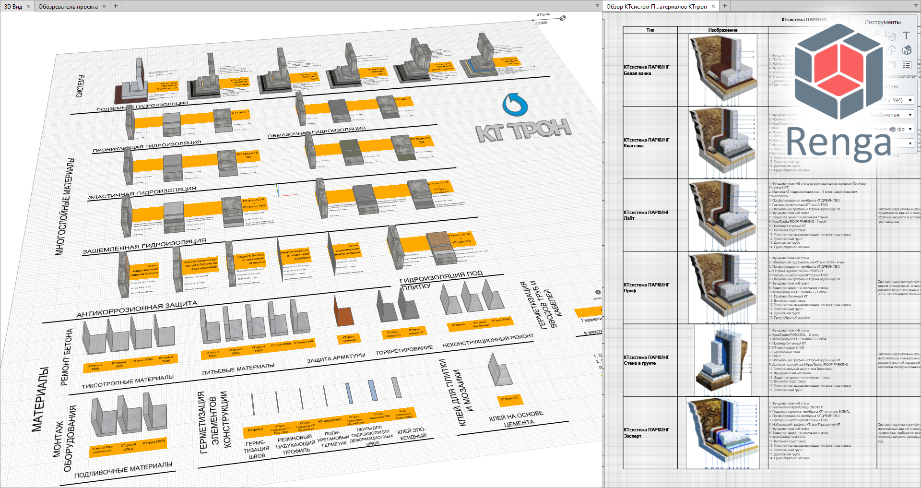Viewport: 921px width, 488px height.
Task: Select the Hatch fill tool
Action: (891, 36)
